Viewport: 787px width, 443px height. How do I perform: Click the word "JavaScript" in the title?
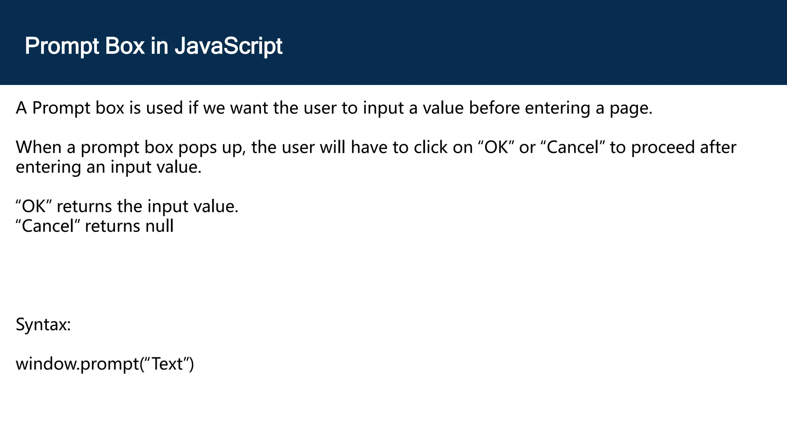coord(228,46)
